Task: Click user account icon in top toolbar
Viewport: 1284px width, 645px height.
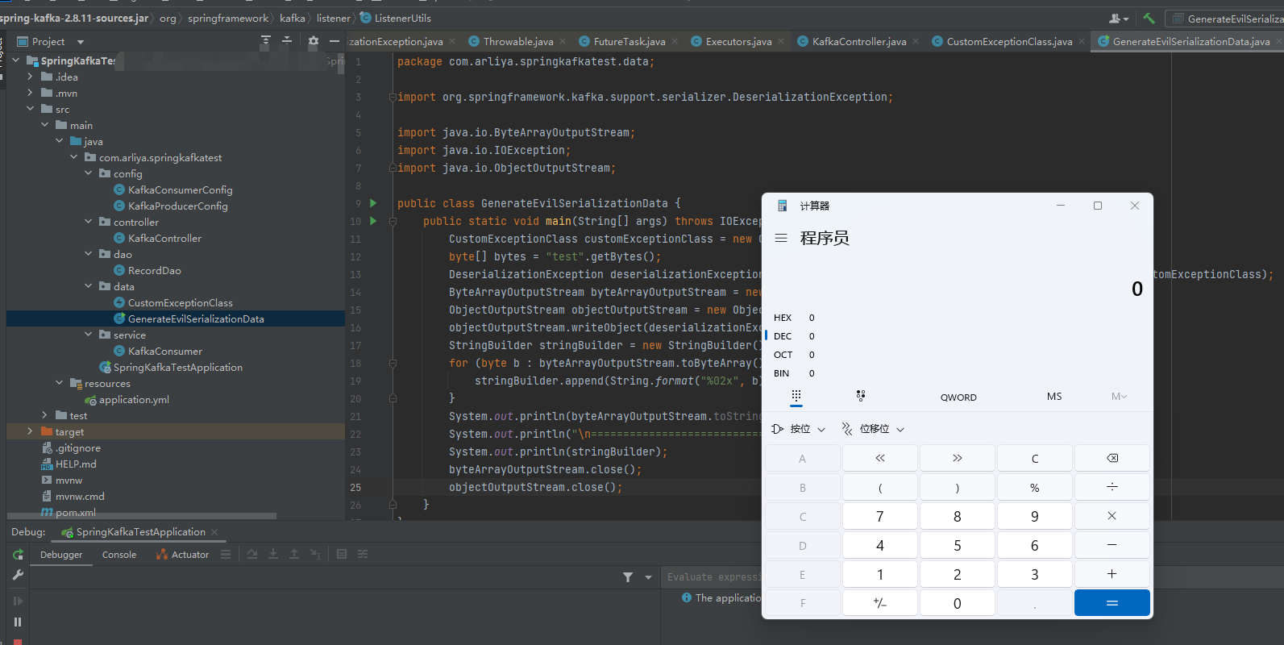Action: click(x=1119, y=18)
